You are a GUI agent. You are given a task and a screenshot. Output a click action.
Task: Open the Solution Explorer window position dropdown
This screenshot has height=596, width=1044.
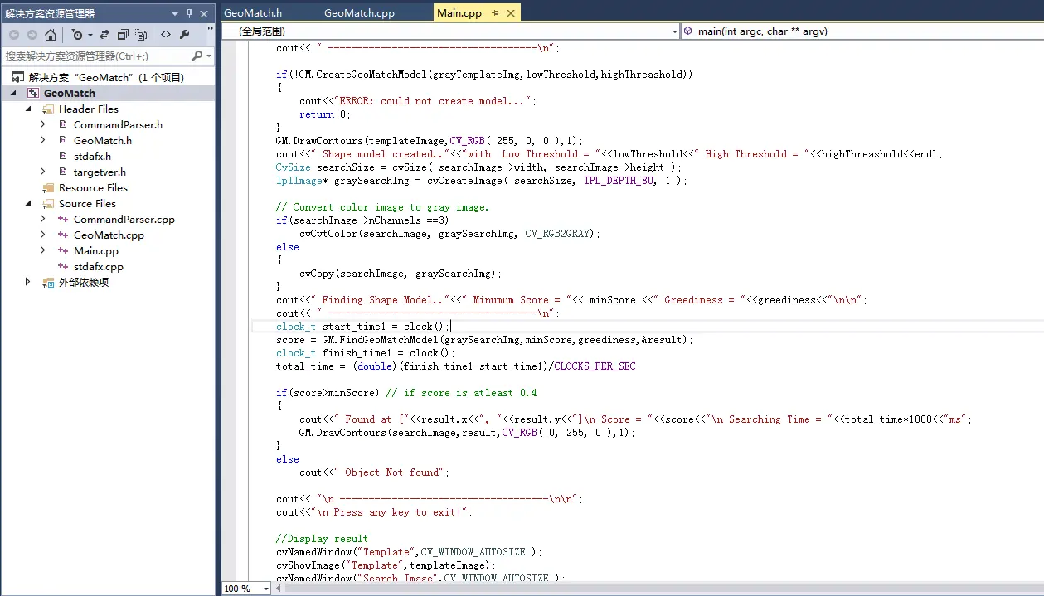point(175,14)
